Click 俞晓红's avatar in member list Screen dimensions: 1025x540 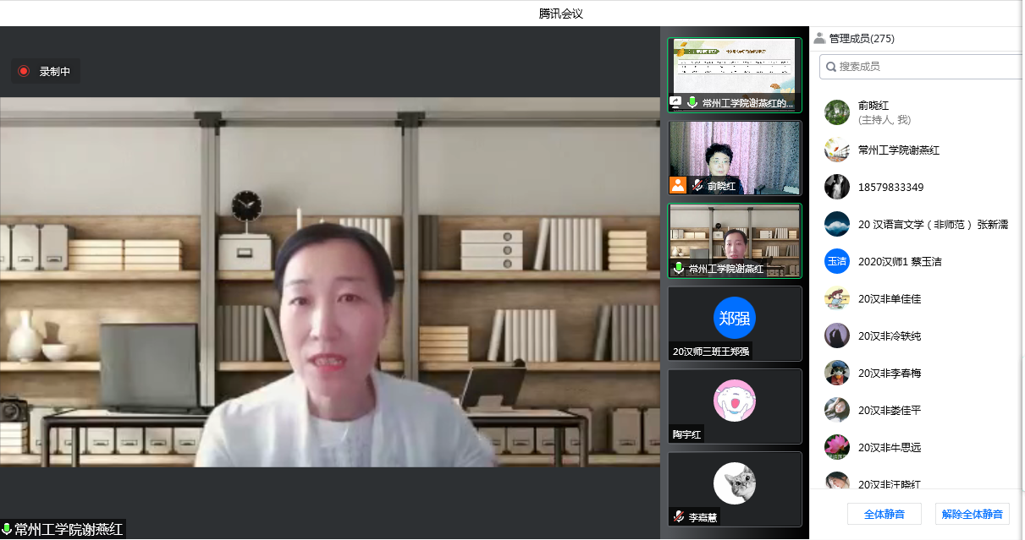tap(836, 112)
